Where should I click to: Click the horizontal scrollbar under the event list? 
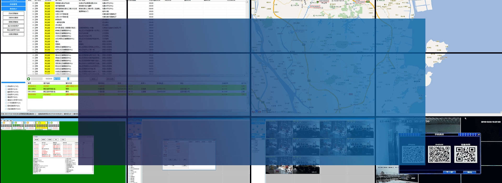click(138, 110)
